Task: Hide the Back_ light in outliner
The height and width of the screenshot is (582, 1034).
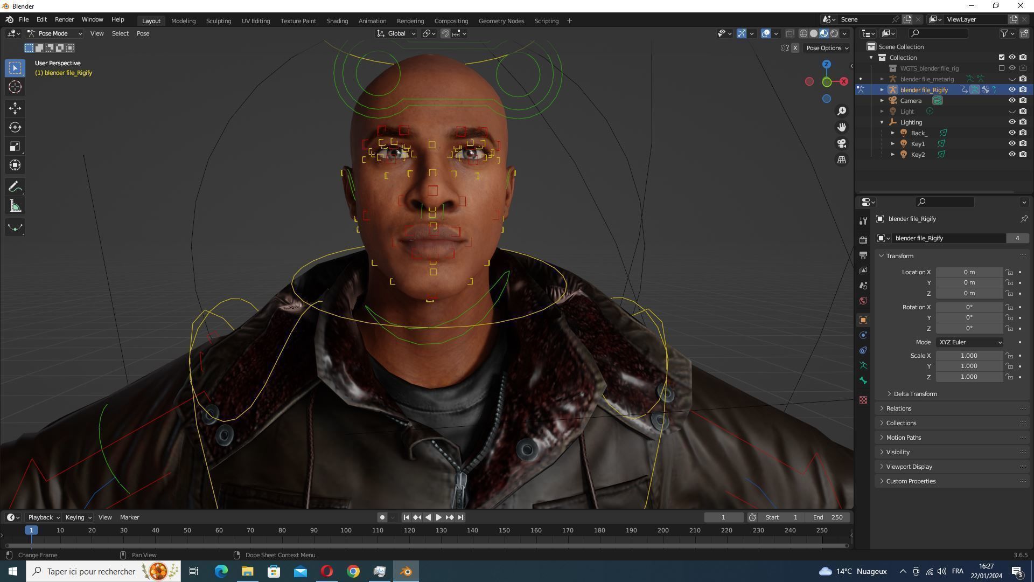Action: click(1012, 133)
